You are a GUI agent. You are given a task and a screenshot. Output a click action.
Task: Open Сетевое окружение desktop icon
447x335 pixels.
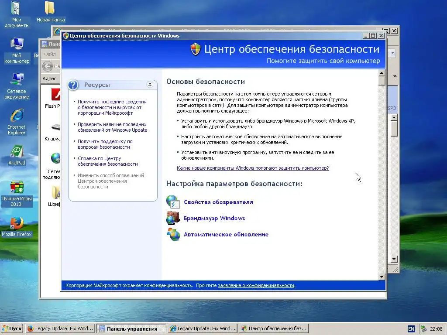(x=17, y=86)
